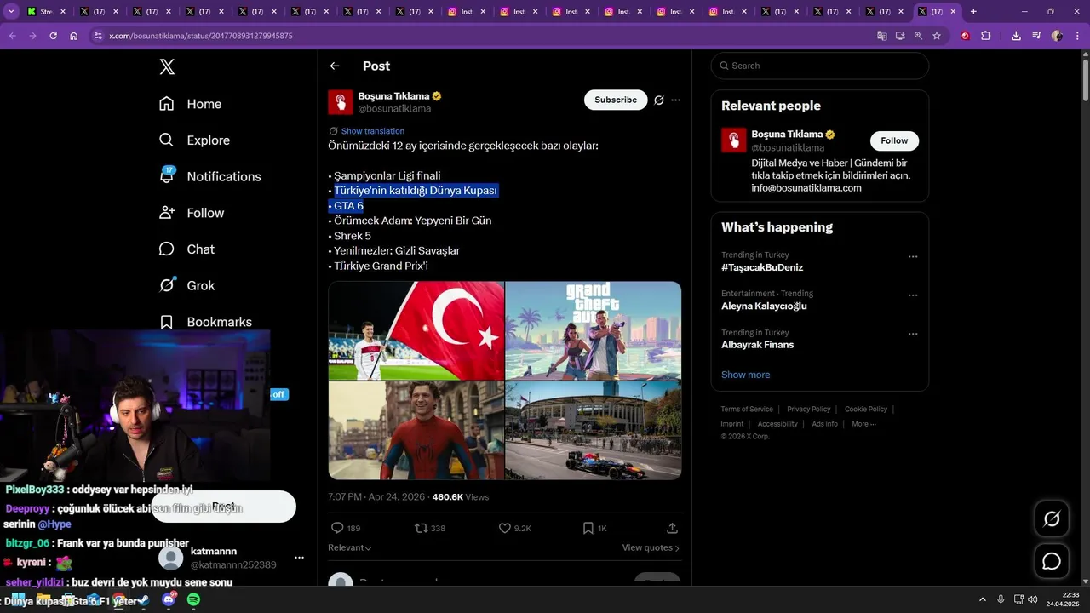Open Ads info footer link
Image resolution: width=1090 pixels, height=613 pixels.
pyautogui.click(x=824, y=424)
